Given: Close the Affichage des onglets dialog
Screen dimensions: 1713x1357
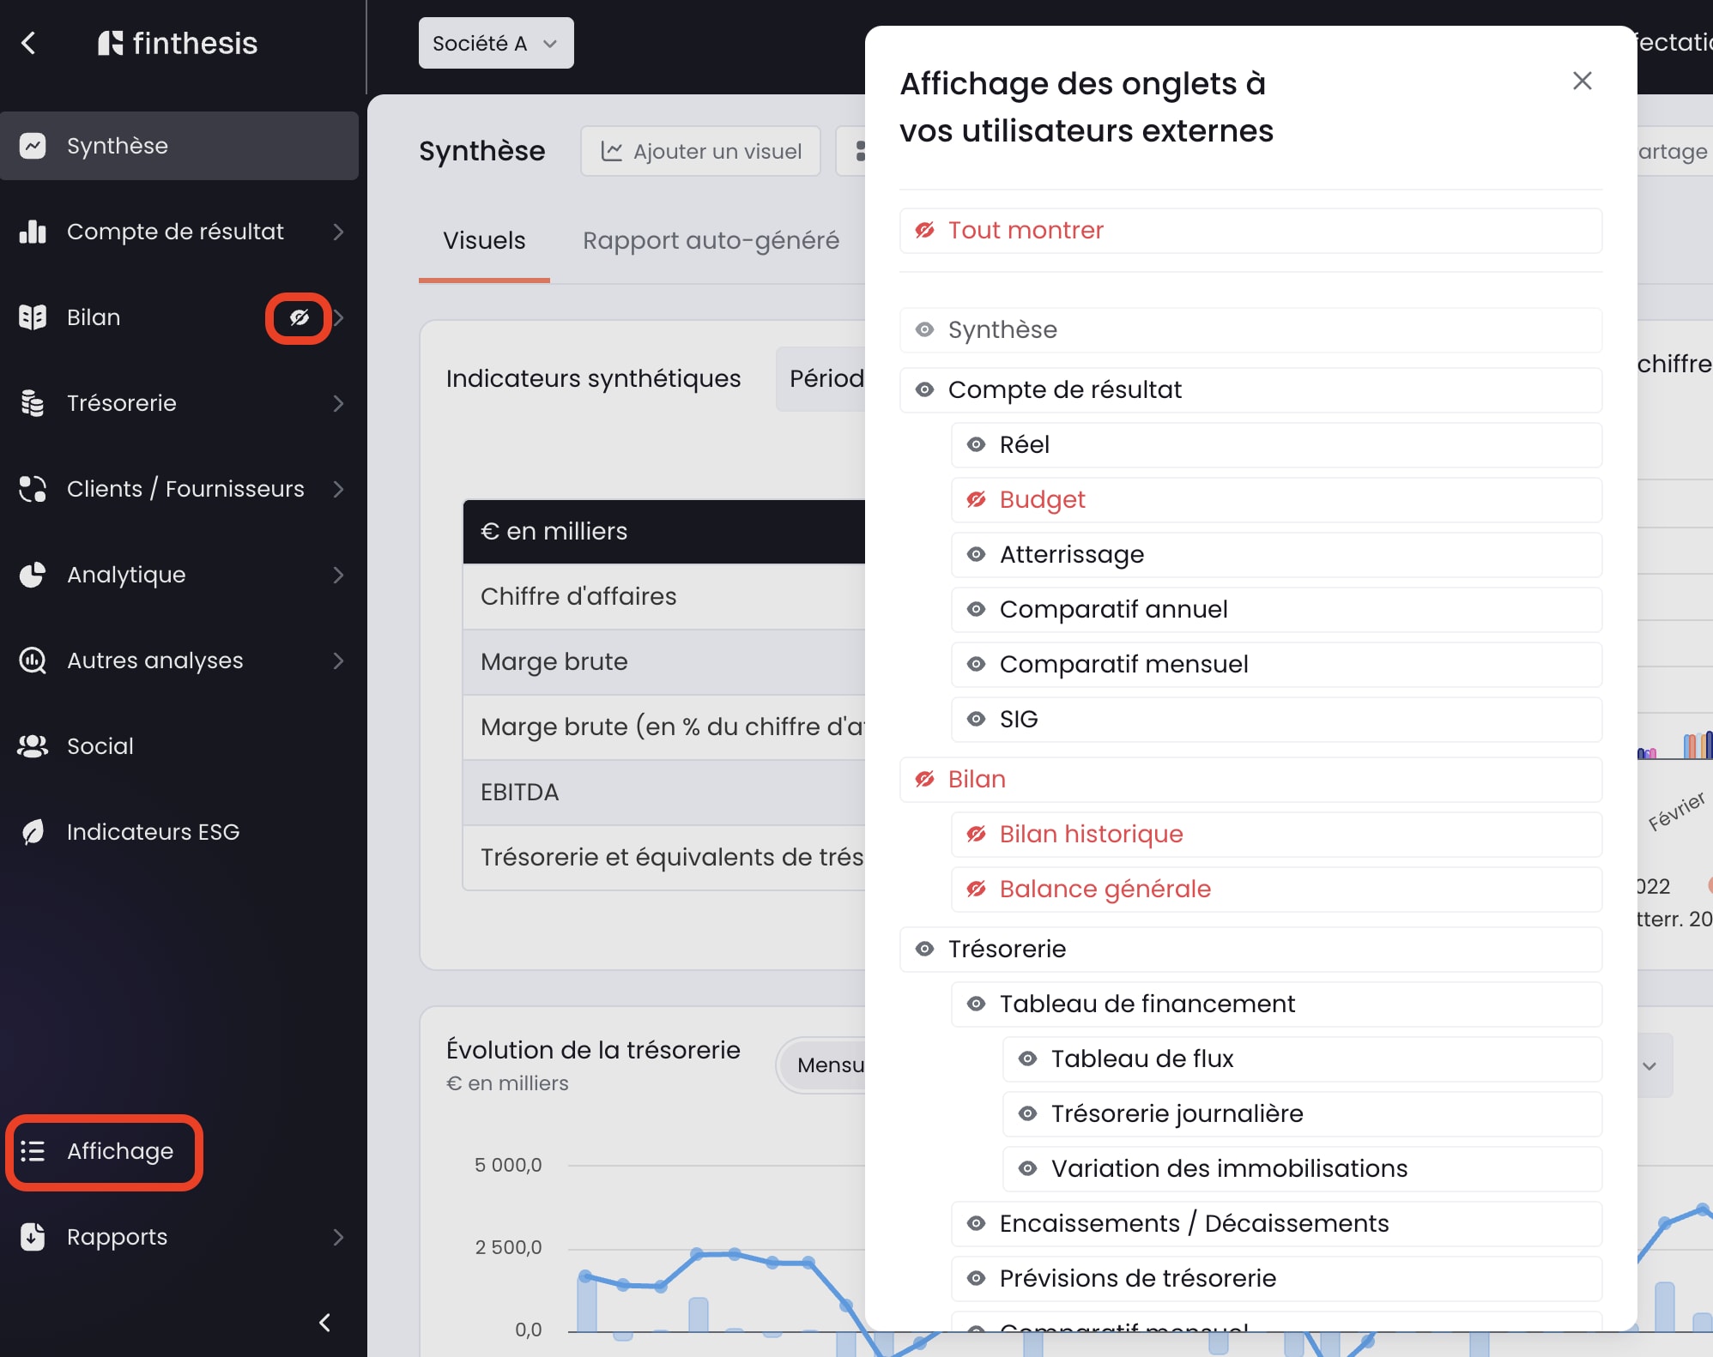Looking at the screenshot, I should tap(1583, 81).
